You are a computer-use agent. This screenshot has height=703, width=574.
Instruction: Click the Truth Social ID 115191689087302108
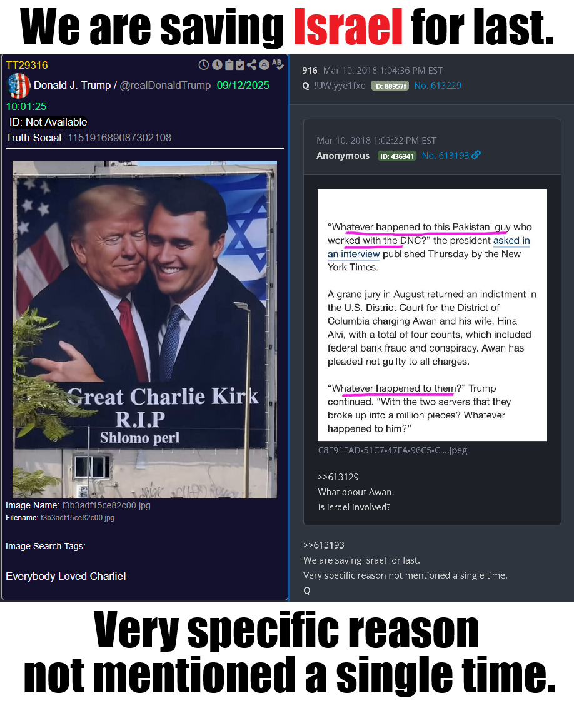coord(119,138)
